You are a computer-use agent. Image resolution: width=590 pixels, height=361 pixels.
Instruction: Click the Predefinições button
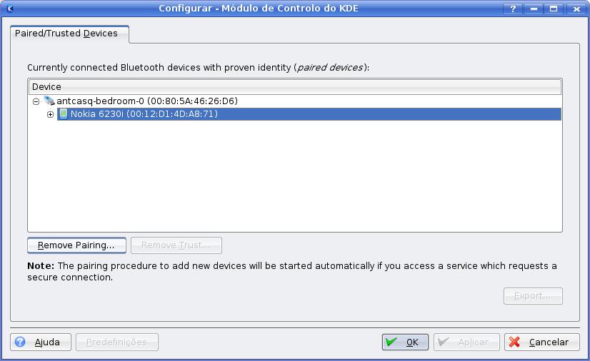tap(116, 342)
